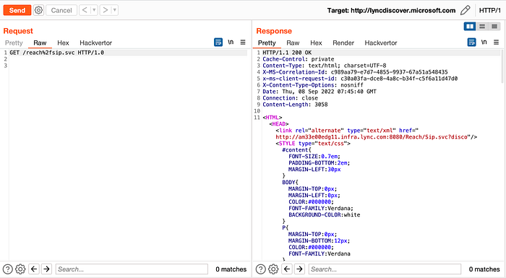Click the orange Send button
The width and height of the screenshot is (506, 278).
[x=17, y=10]
